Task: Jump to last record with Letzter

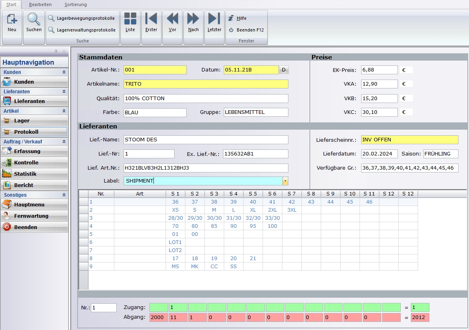Action: coord(215,23)
